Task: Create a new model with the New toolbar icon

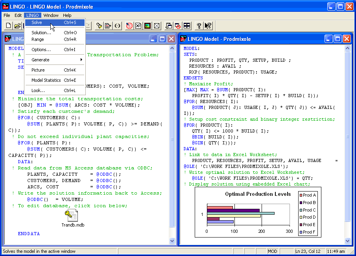Action: (x=8, y=26)
